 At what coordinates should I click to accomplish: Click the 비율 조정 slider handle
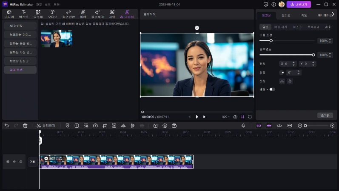pyautogui.click(x=271, y=41)
